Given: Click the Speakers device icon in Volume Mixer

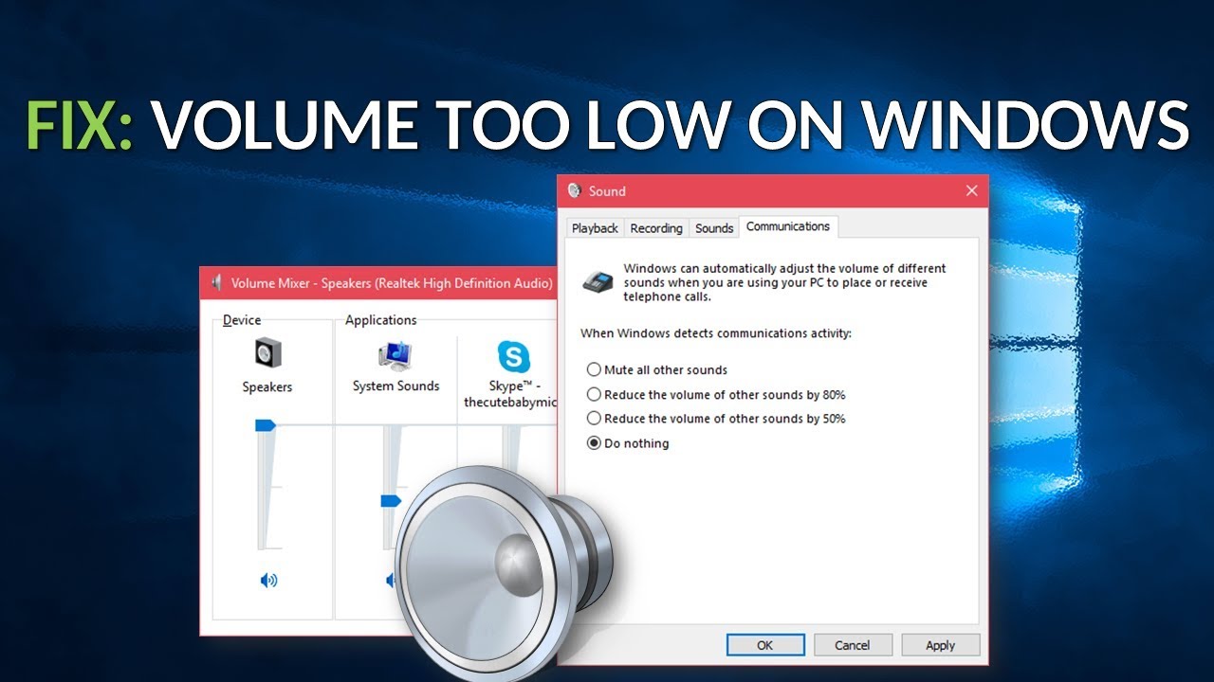Looking at the screenshot, I should [267, 354].
